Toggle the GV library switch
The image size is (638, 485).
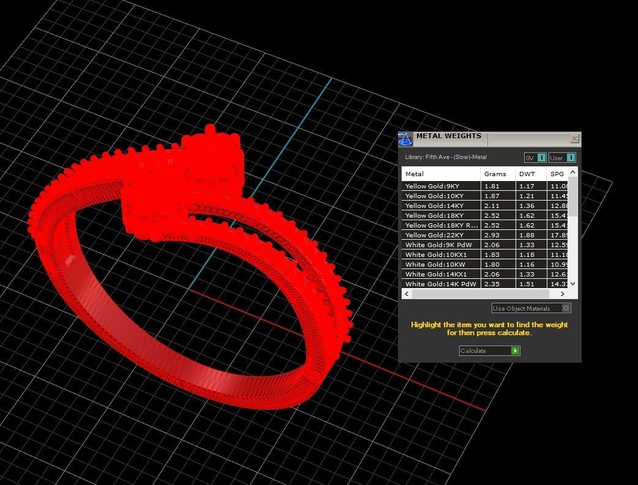click(535, 158)
